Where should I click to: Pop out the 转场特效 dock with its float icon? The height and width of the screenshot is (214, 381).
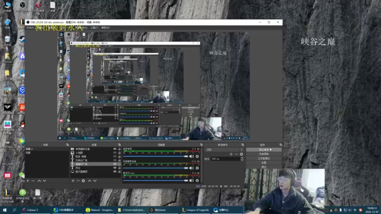tap(242, 145)
